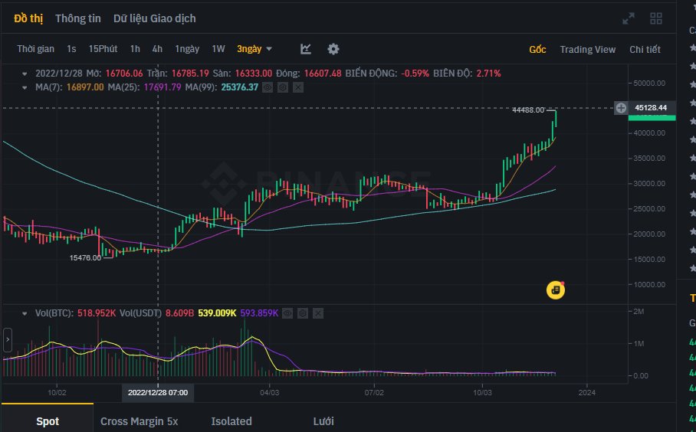This screenshot has width=696, height=432.
Task: Click the 15476.00 low price marker
Action: pos(85,257)
